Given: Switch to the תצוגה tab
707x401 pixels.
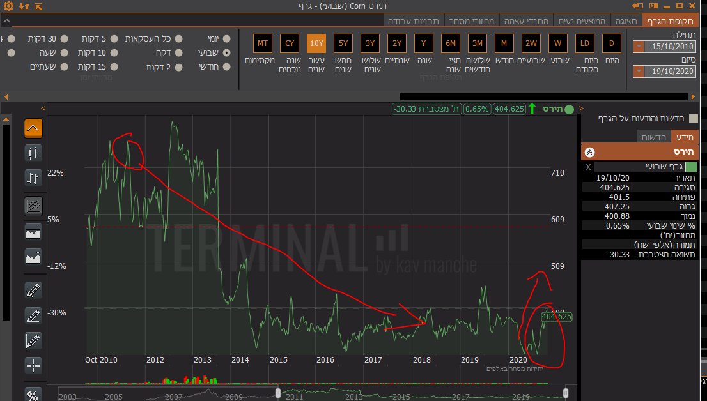Looking at the screenshot, I should [x=626, y=21].
